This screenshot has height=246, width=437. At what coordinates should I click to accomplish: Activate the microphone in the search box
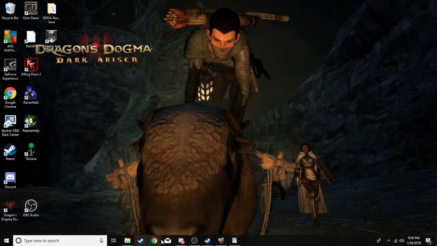(x=101, y=241)
